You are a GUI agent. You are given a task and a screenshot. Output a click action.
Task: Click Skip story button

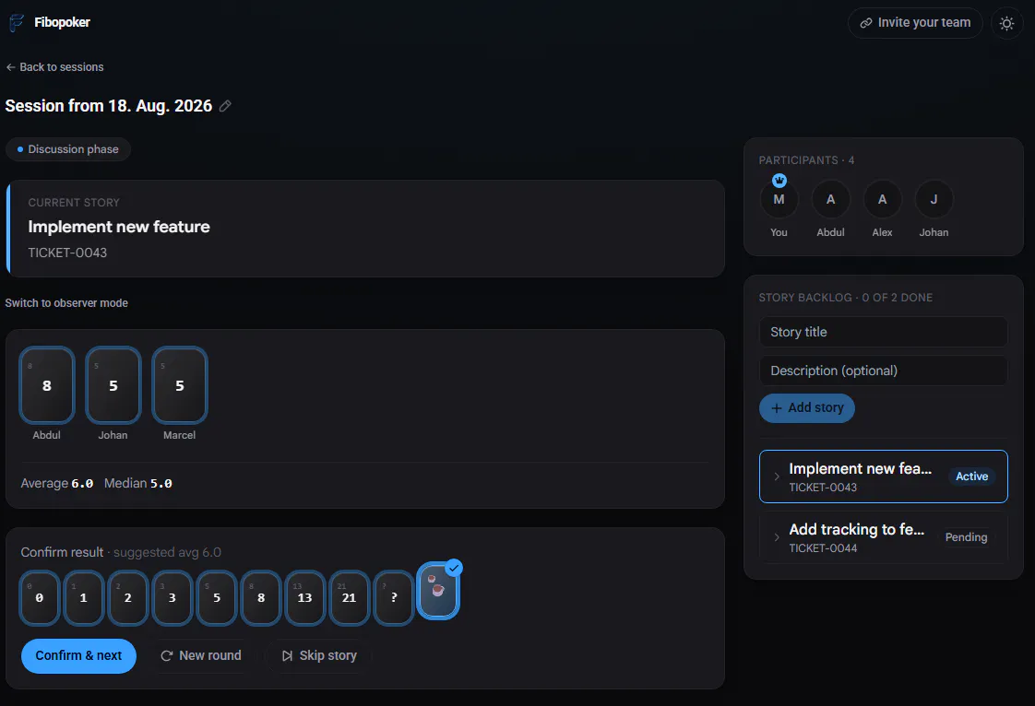[x=319, y=656]
